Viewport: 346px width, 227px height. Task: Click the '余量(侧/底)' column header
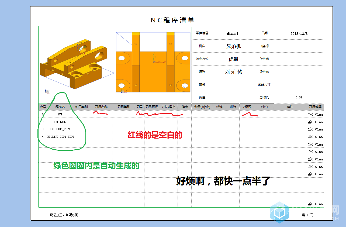202,107
